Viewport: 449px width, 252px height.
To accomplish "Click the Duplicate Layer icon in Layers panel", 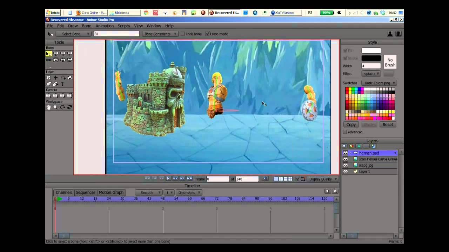I will [x=351, y=146].
